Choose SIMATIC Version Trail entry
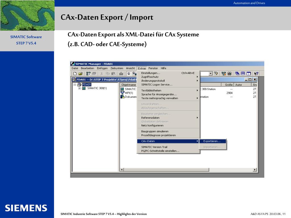The width and height of the screenshot is (291, 218). (168, 147)
